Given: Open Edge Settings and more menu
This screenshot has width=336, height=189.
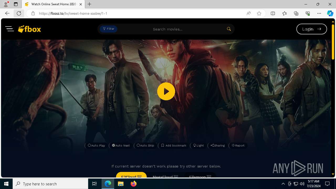Looking at the screenshot, I should 319,13.
